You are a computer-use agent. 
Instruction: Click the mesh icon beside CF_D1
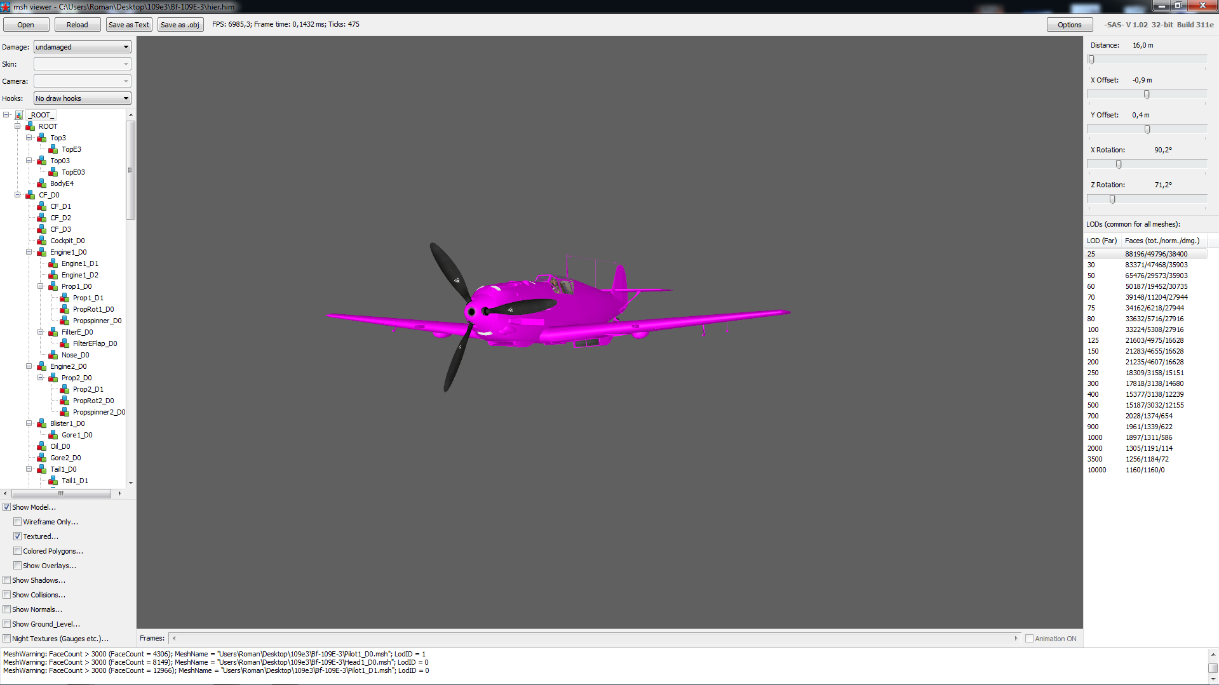coord(42,206)
